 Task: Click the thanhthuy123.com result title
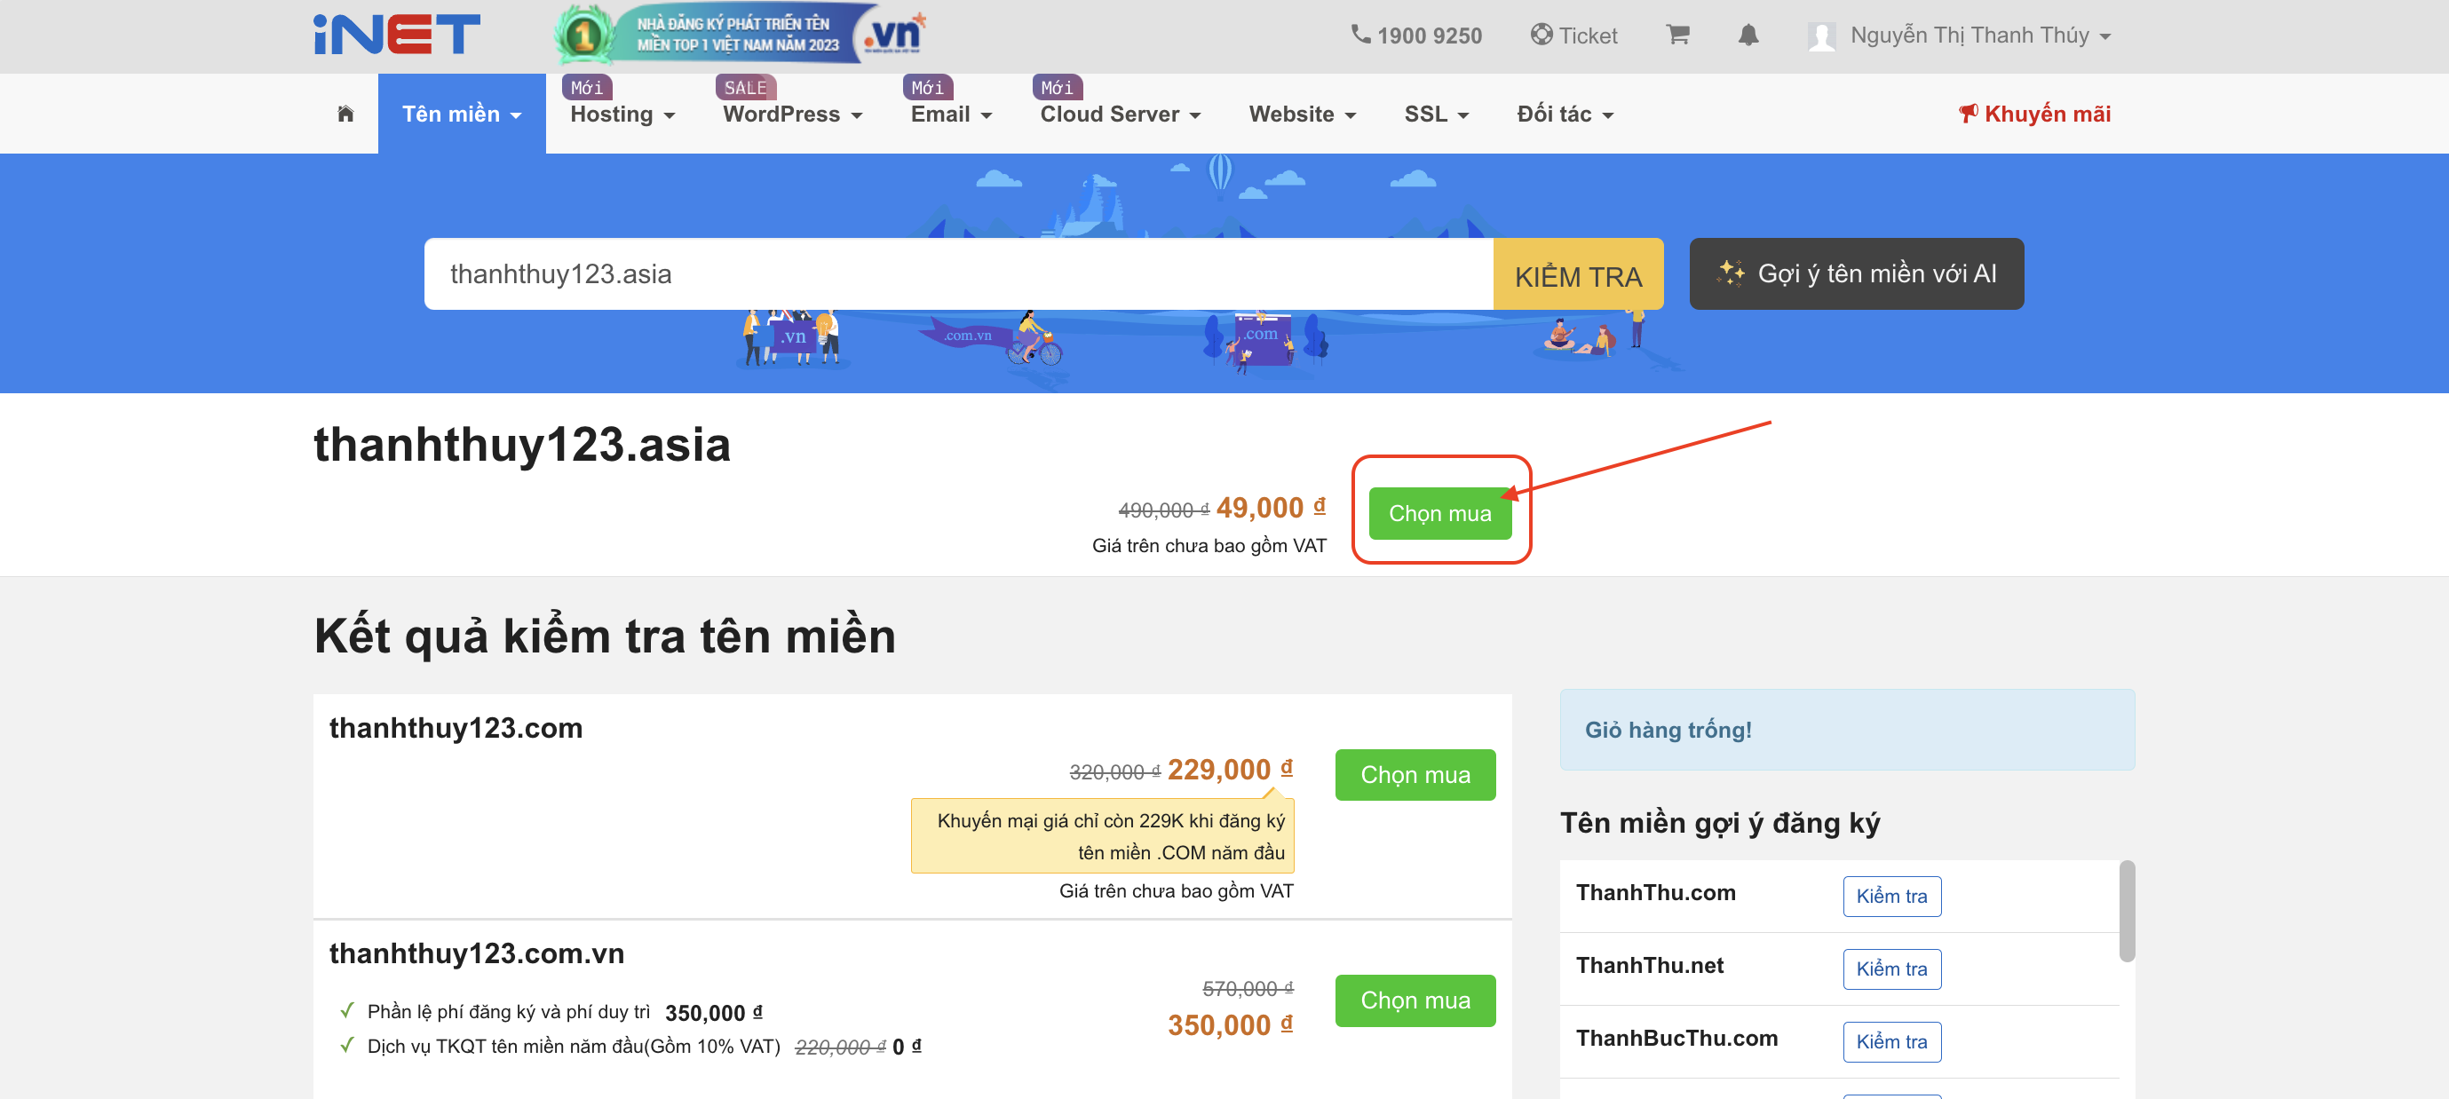click(456, 727)
